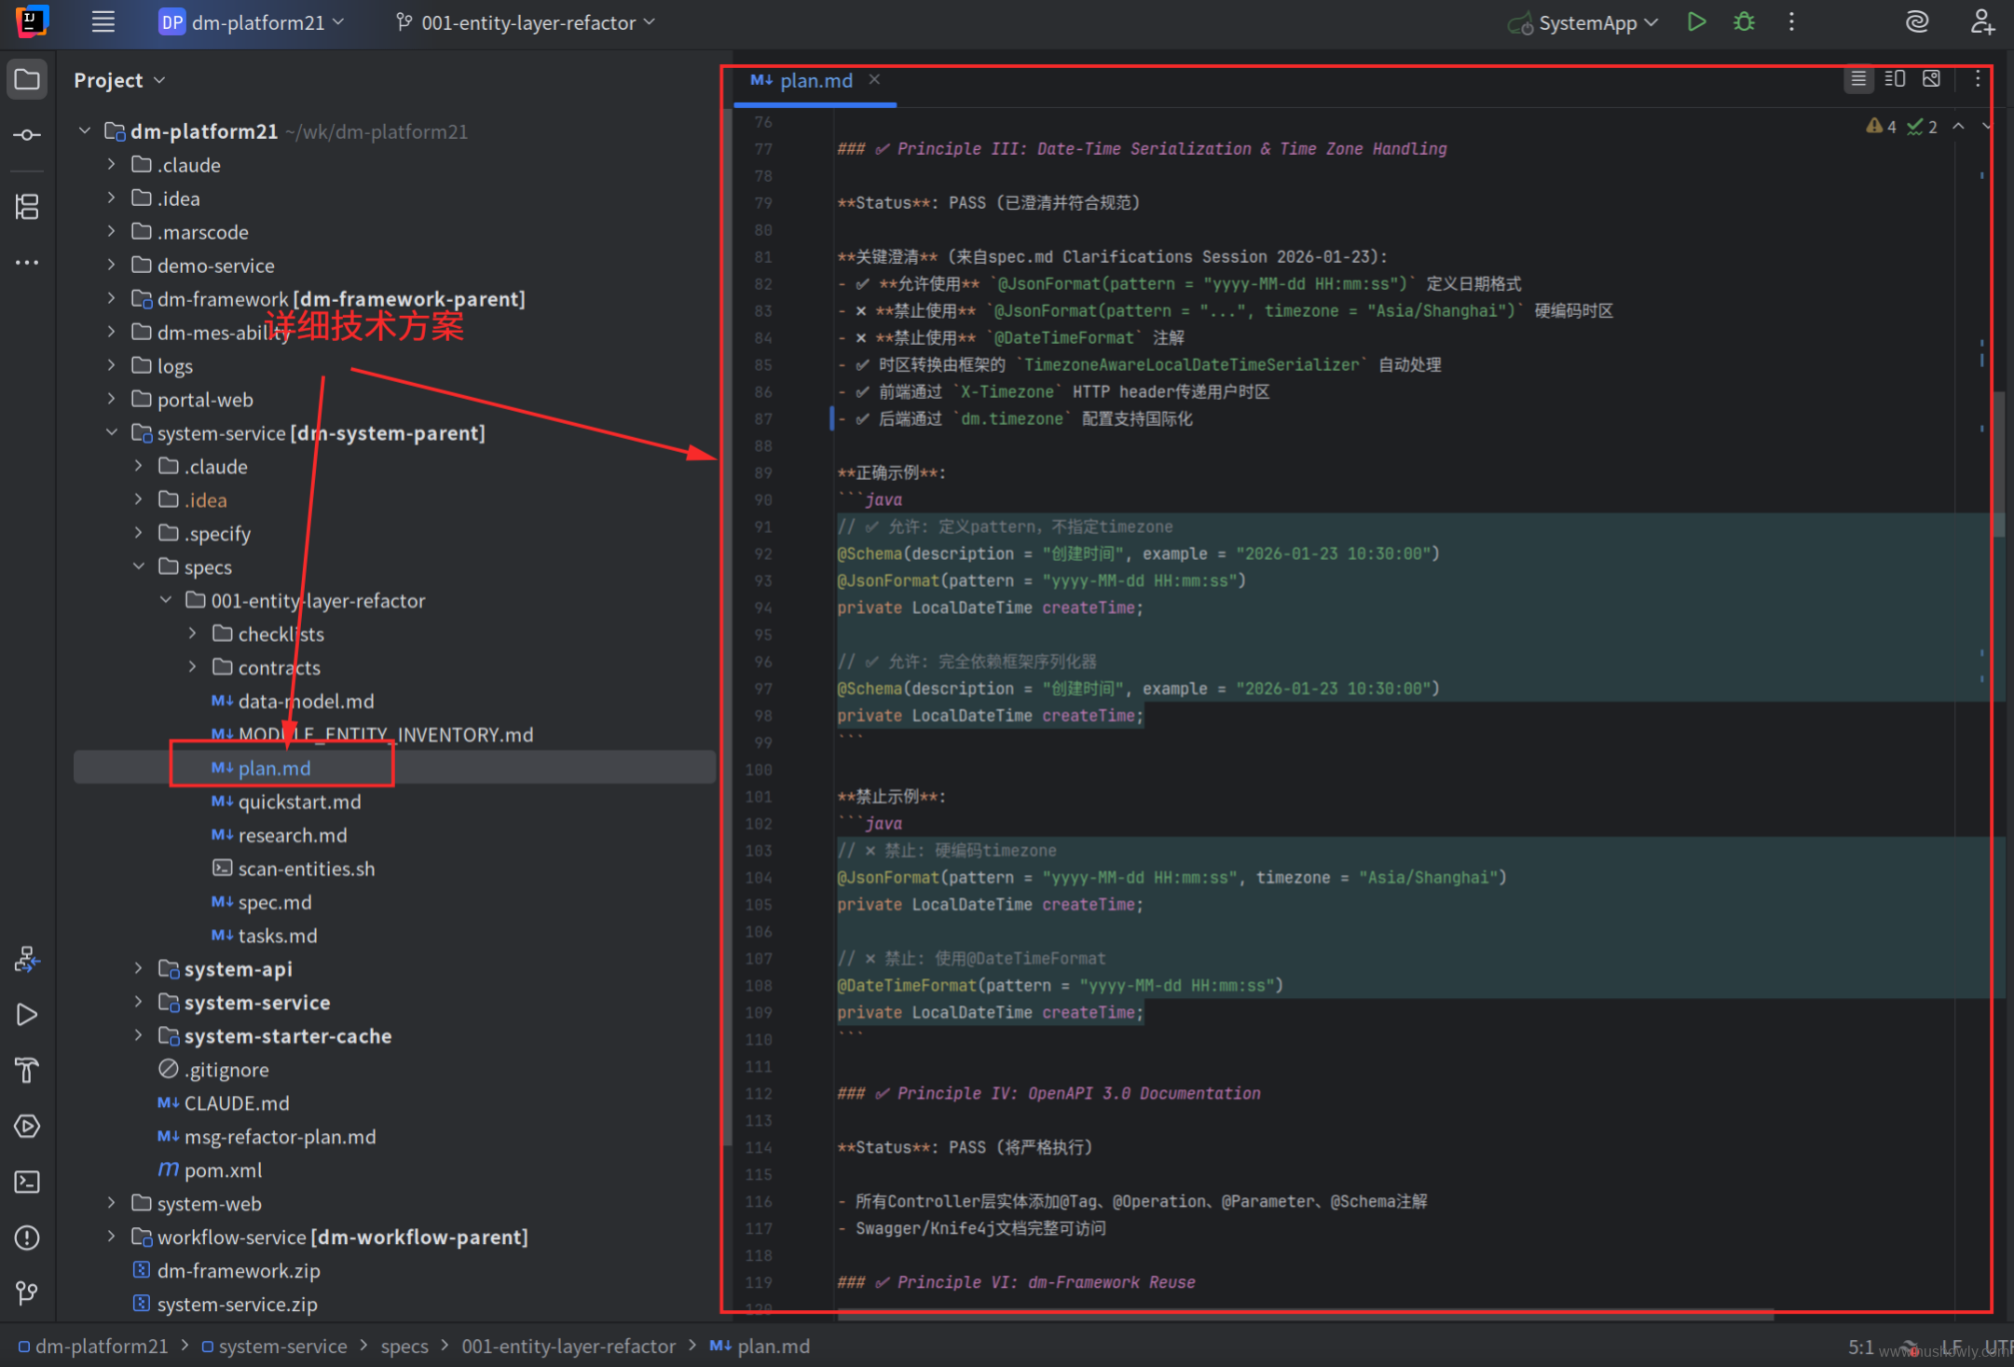Switch to preview-only view mode

pos(1931,79)
